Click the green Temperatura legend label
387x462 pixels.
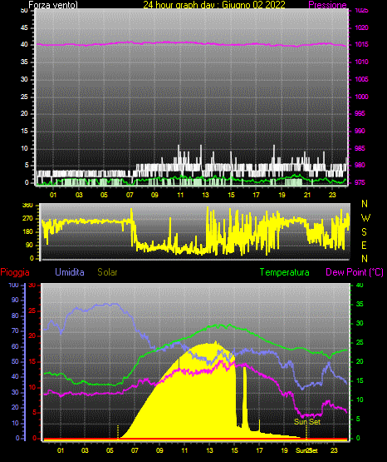(285, 272)
